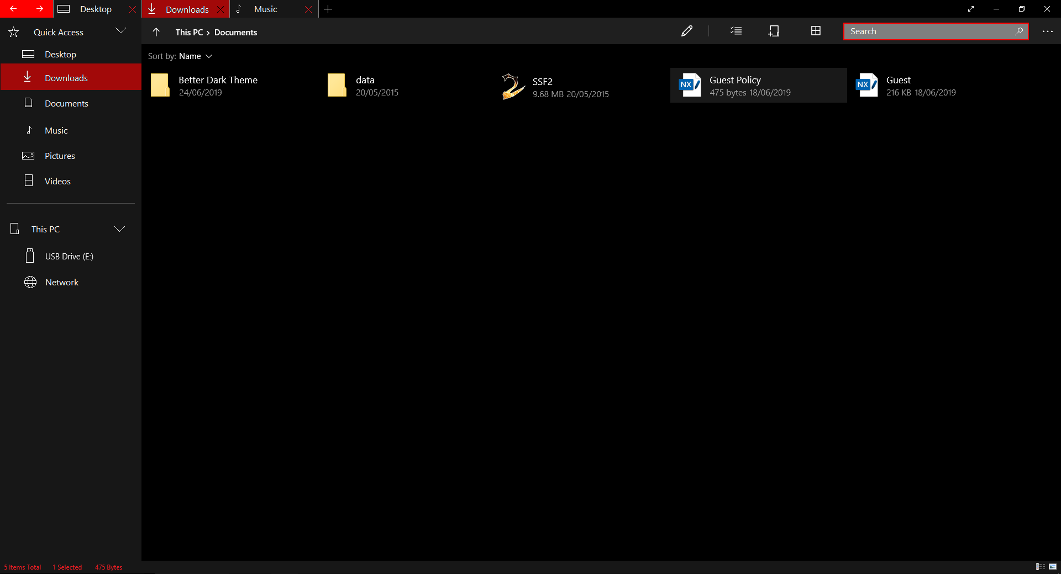Screen dimensions: 1061x574
Task: Go back using the back arrow
Action: pyautogui.click(x=13, y=9)
